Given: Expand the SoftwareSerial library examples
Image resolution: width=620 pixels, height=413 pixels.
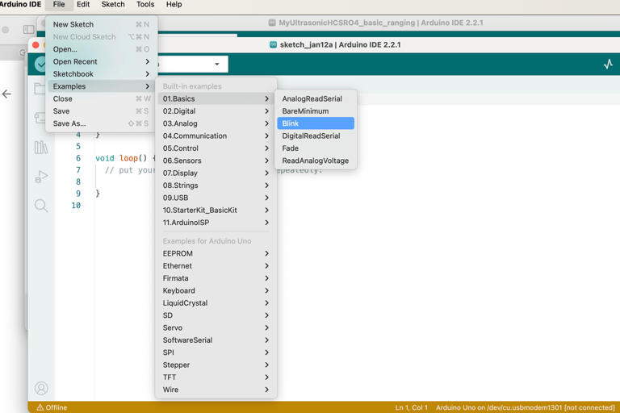Looking at the screenshot, I should click(x=216, y=340).
